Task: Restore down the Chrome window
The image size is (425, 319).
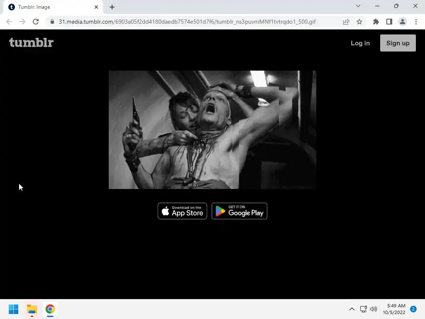Action: click(396, 6)
